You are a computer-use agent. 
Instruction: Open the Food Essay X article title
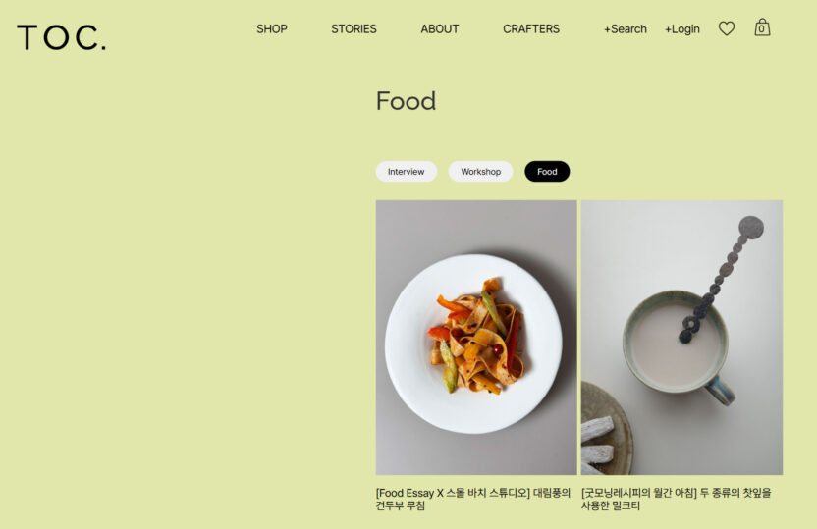[x=473, y=499]
